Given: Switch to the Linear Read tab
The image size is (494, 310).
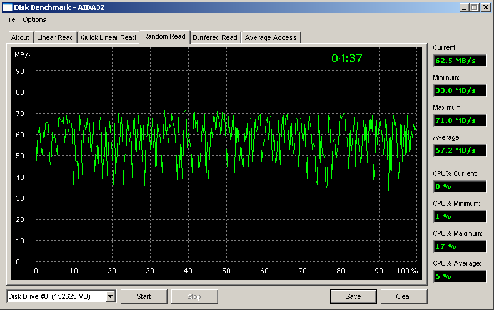Looking at the screenshot, I should click(55, 37).
